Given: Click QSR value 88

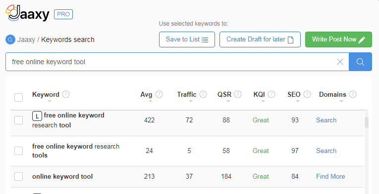Looking at the screenshot, I should click(226, 120).
